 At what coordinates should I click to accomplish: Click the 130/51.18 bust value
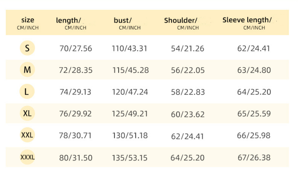(x=130, y=136)
